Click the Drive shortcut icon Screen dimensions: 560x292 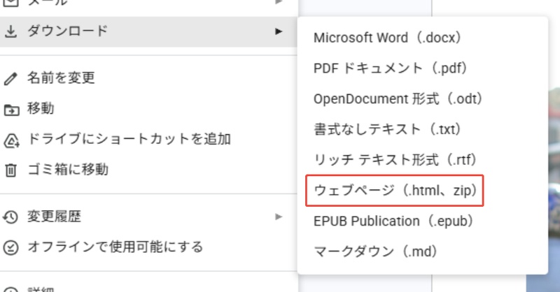[11, 140]
